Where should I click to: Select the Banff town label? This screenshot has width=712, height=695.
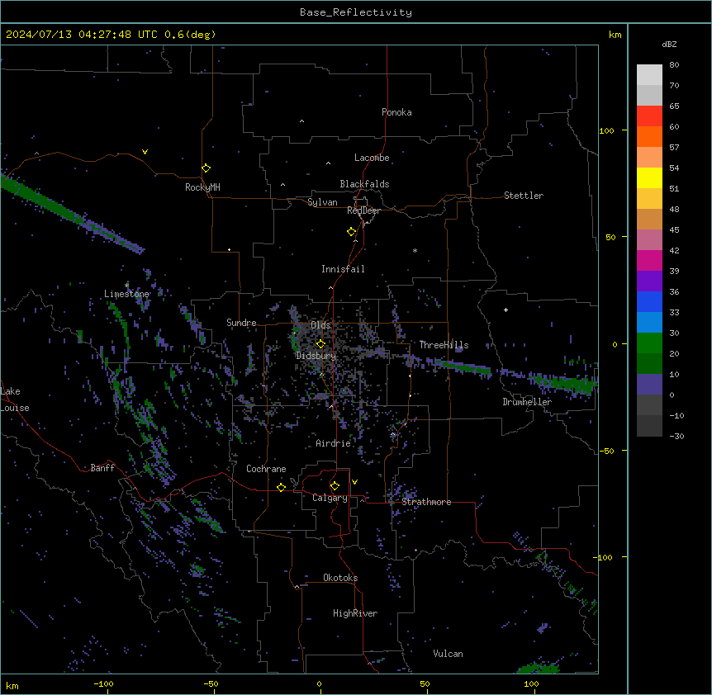(102, 468)
